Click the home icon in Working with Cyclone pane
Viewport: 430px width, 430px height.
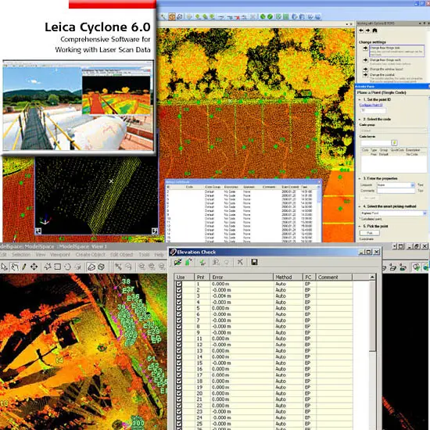[x=374, y=30]
